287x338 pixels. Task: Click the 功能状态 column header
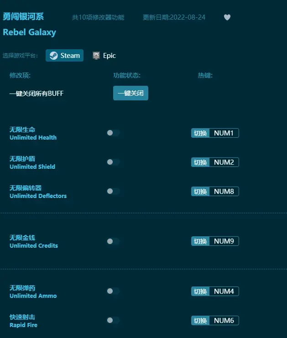[127, 75]
